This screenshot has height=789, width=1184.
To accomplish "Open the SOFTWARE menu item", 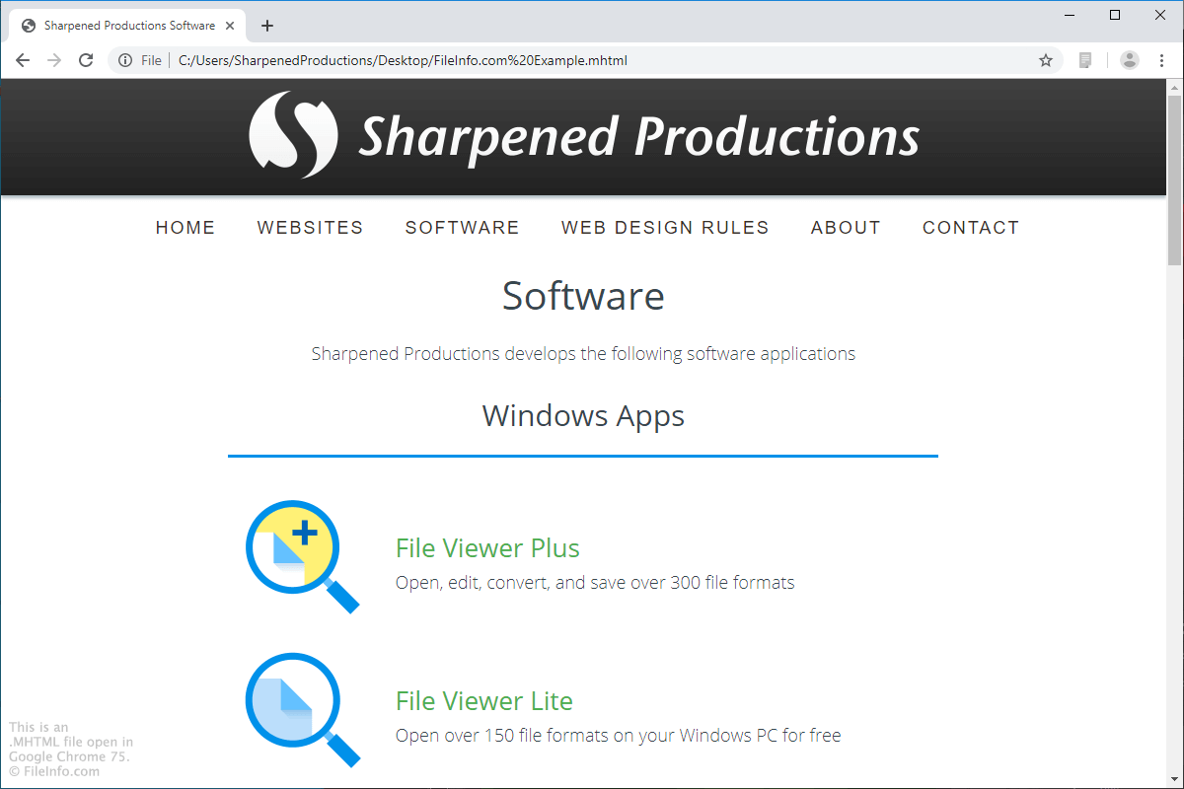I will coord(463,228).
